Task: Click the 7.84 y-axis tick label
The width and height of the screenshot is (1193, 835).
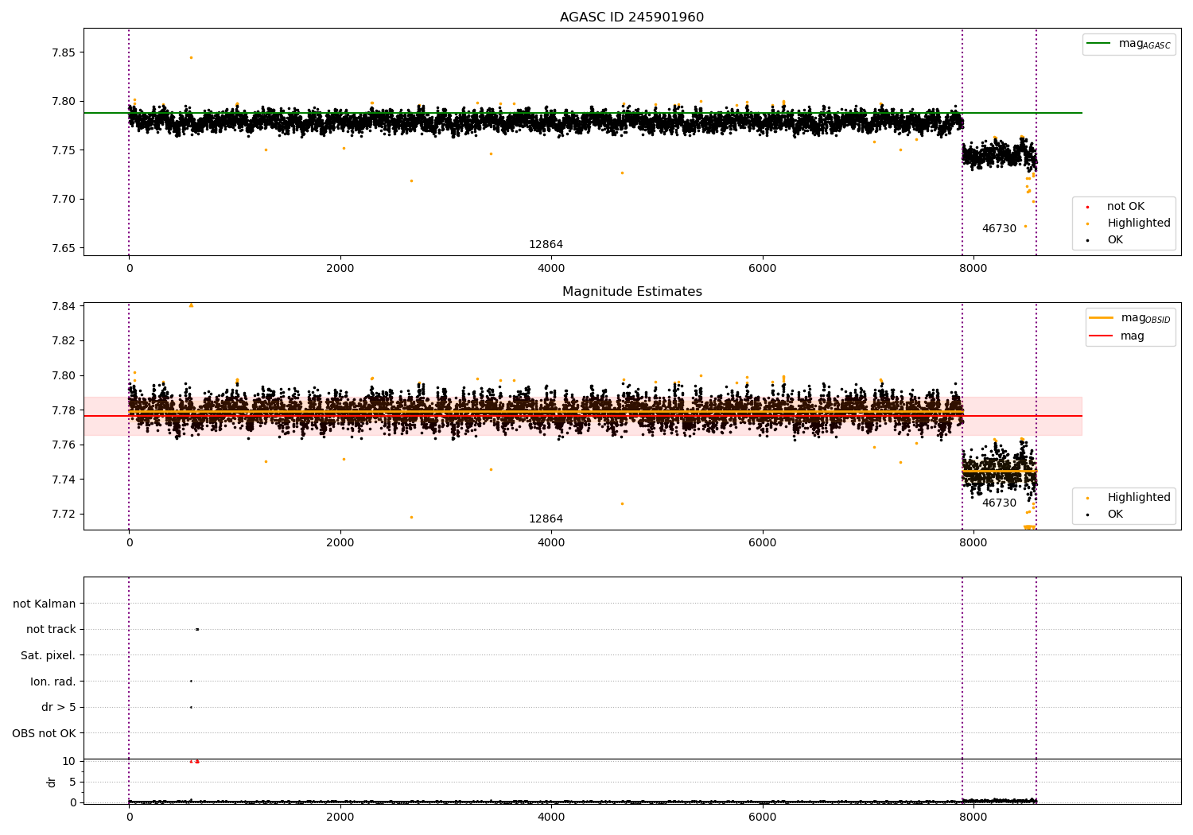Action: point(64,306)
